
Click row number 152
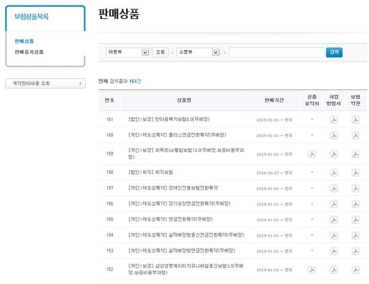pos(109,269)
